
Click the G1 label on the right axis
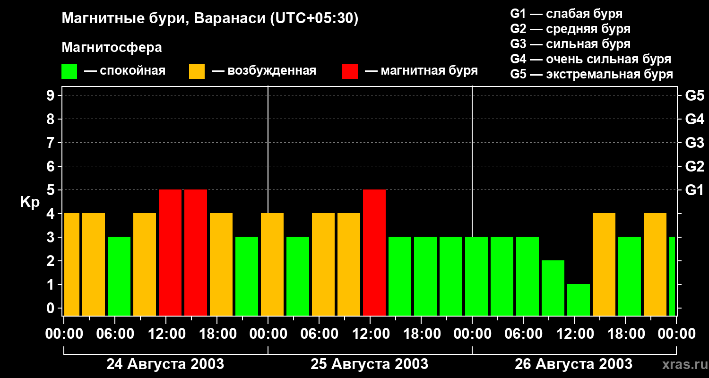(x=694, y=190)
